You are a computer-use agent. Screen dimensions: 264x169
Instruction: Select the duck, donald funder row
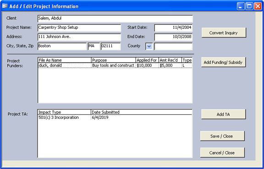pos(115,65)
